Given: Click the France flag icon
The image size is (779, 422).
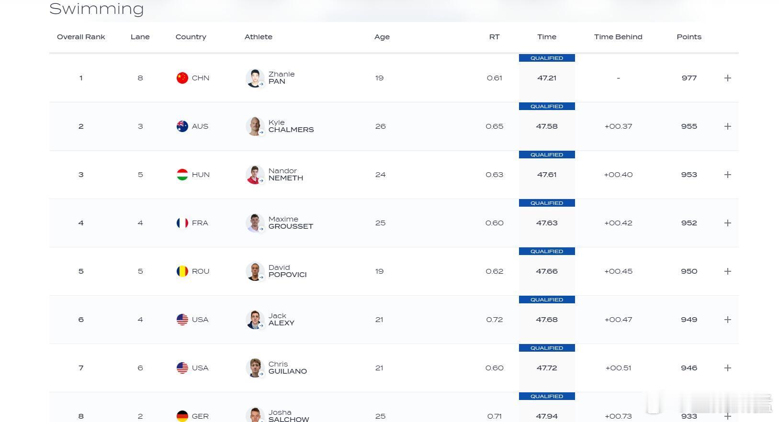Looking at the screenshot, I should 182,223.
